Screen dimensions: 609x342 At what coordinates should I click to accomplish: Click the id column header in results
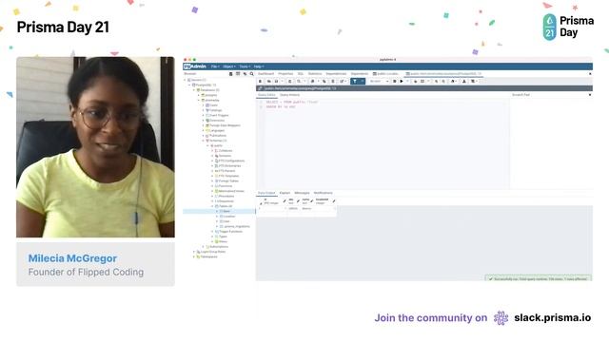tap(271, 201)
